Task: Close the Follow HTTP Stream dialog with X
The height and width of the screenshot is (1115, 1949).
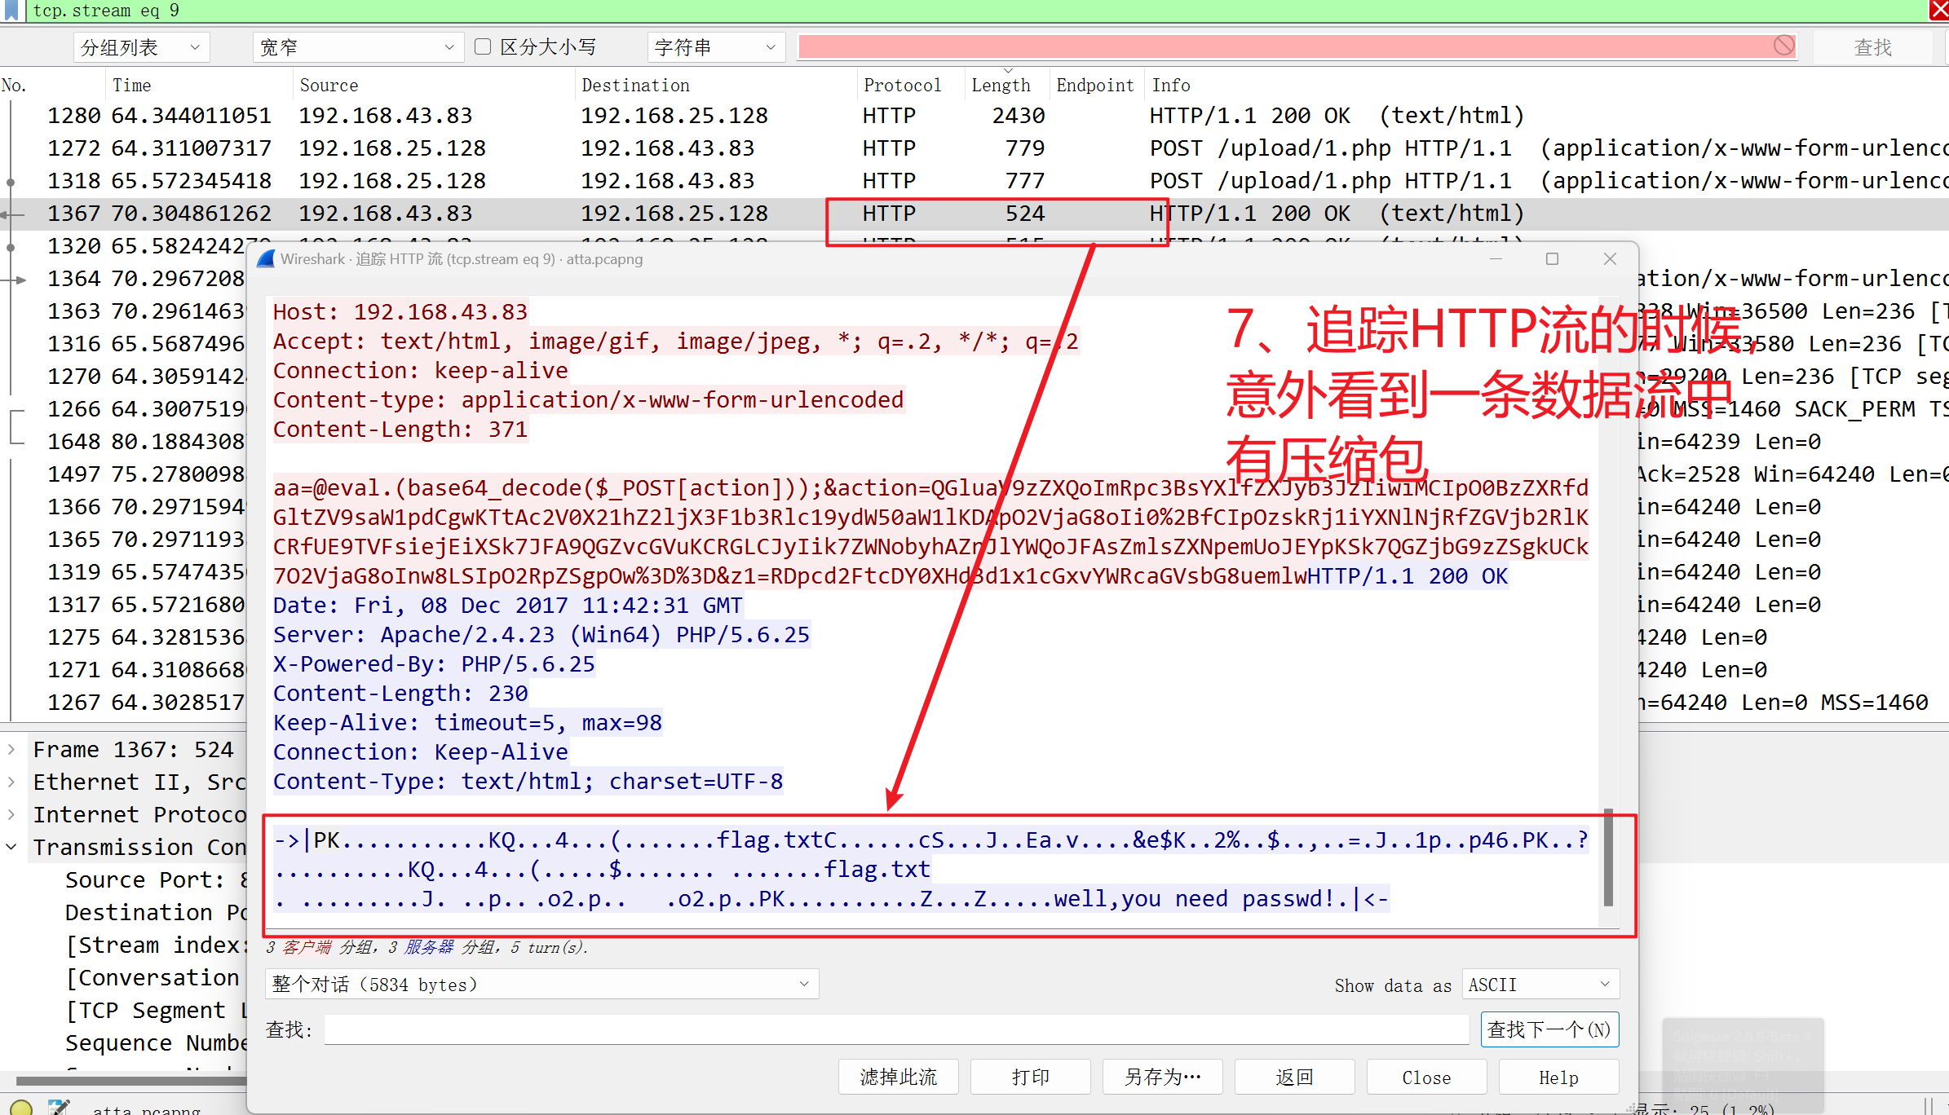Action: [x=1610, y=259]
